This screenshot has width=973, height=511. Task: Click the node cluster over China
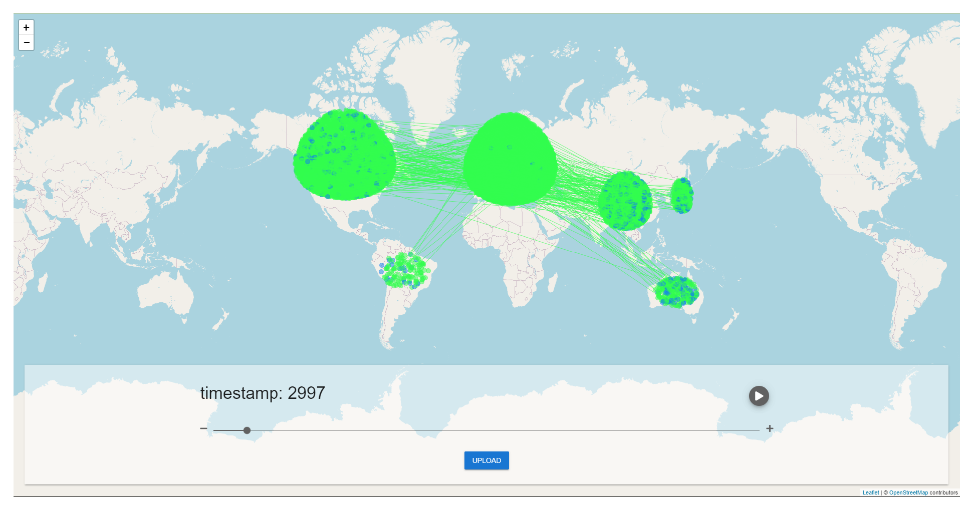click(625, 201)
